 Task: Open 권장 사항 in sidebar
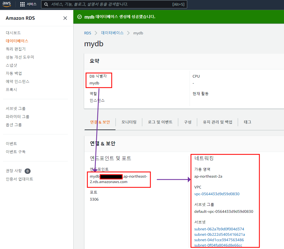(14, 171)
